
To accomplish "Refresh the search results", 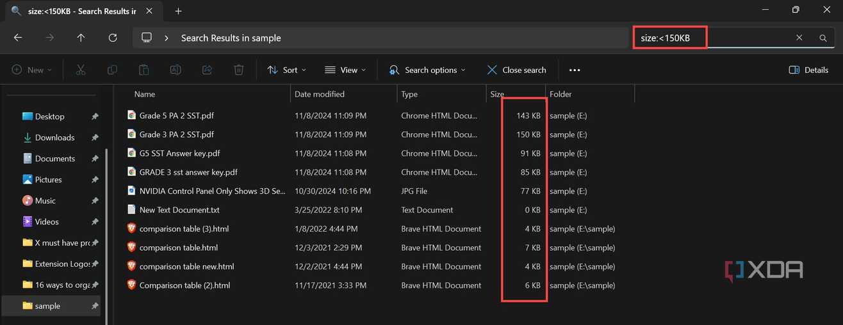I will pos(113,38).
